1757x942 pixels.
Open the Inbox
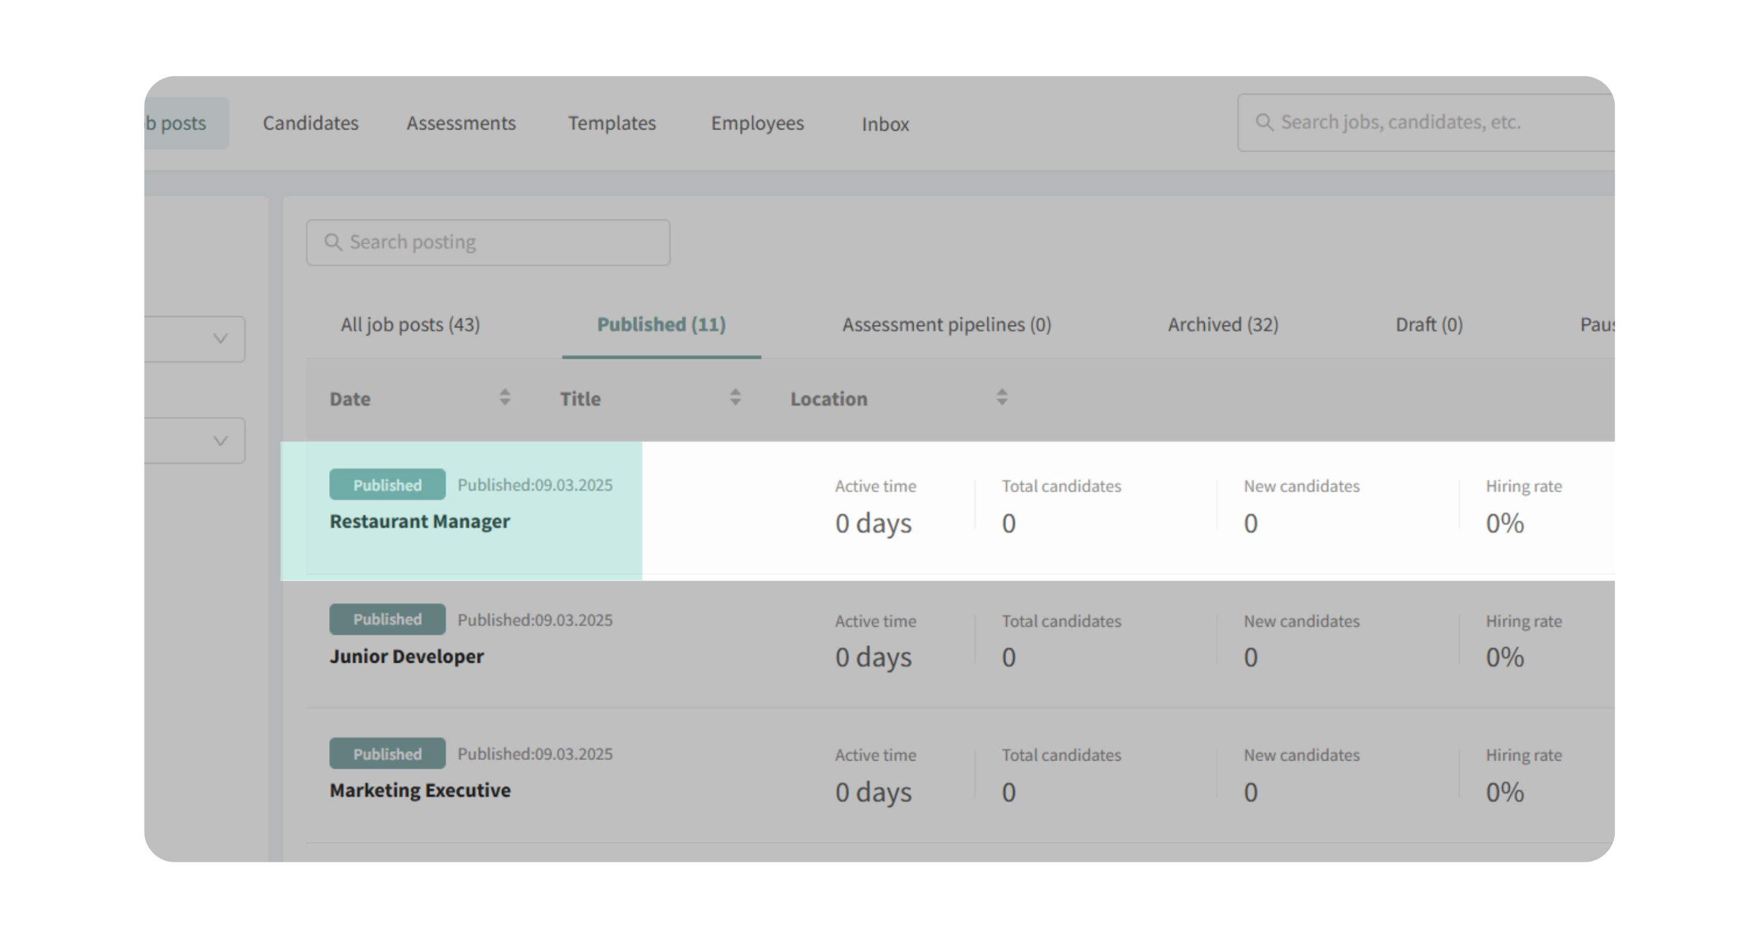[884, 124]
